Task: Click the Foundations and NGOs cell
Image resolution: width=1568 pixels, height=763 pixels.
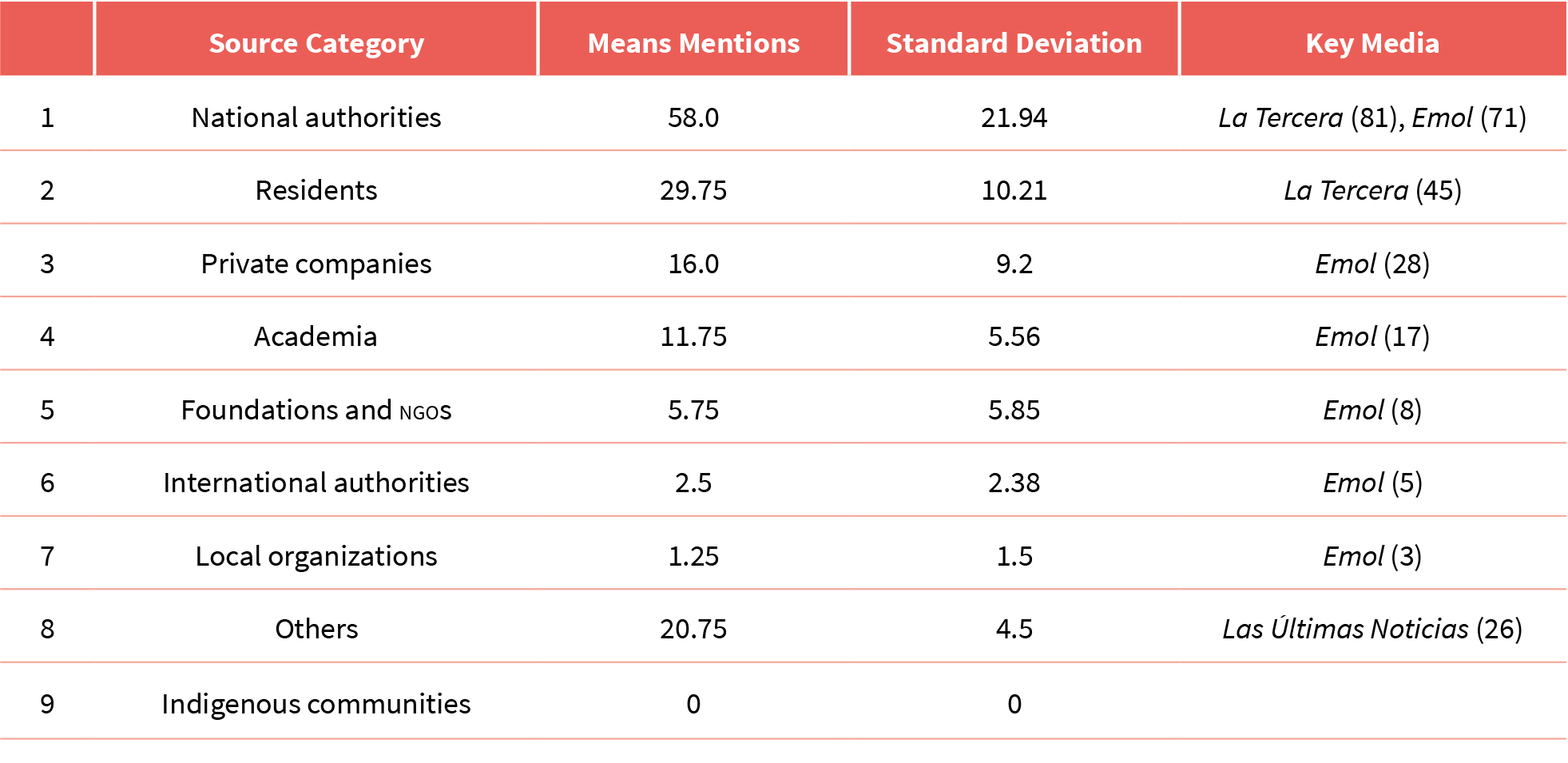Action: pos(316,410)
